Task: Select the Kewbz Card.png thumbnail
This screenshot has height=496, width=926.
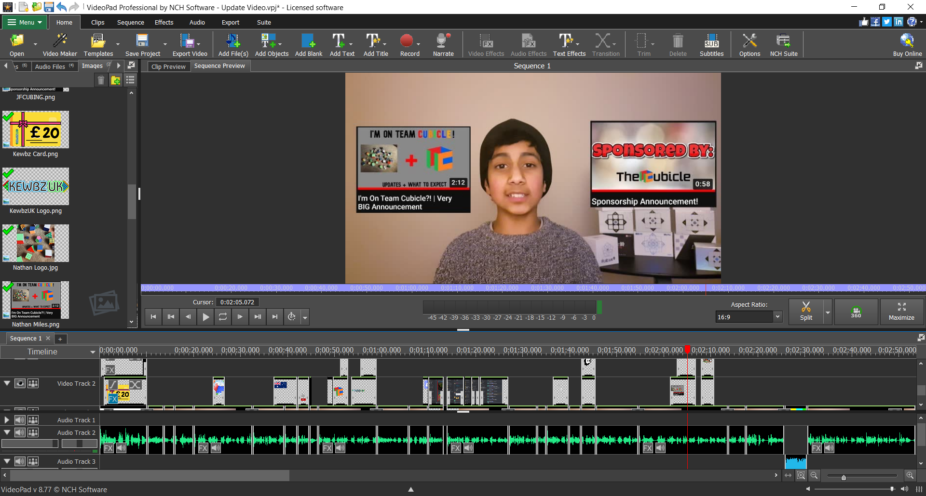Action: click(36, 130)
